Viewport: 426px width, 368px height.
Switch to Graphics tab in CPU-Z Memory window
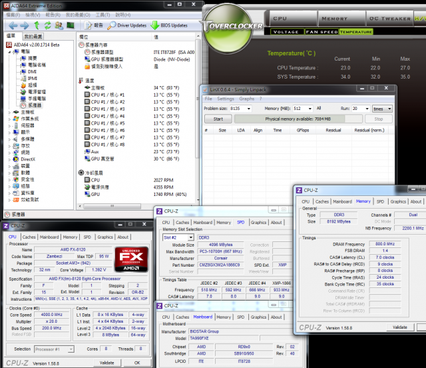click(398, 201)
